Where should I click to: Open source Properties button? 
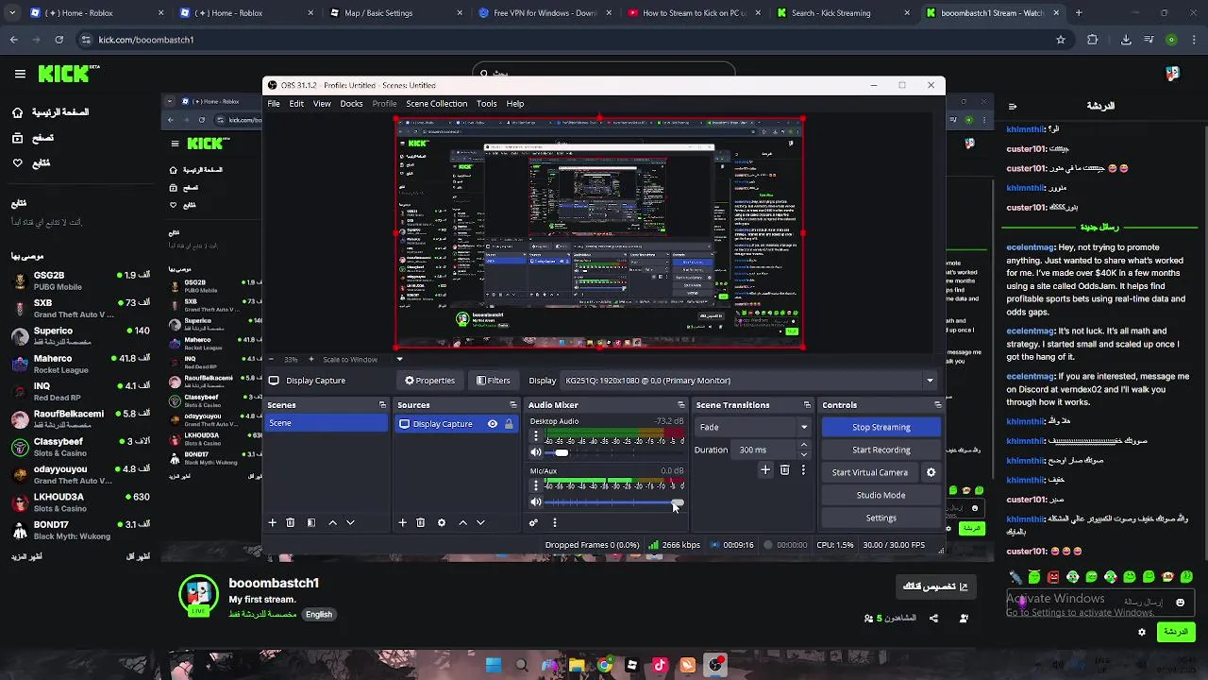pos(429,381)
